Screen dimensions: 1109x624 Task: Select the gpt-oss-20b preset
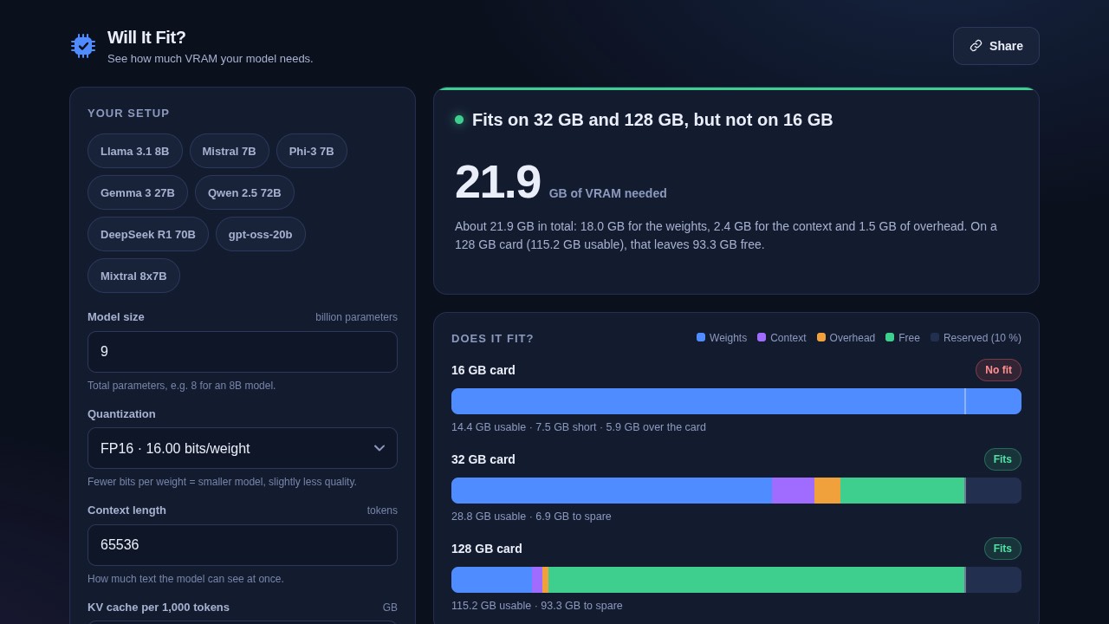(261, 234)
